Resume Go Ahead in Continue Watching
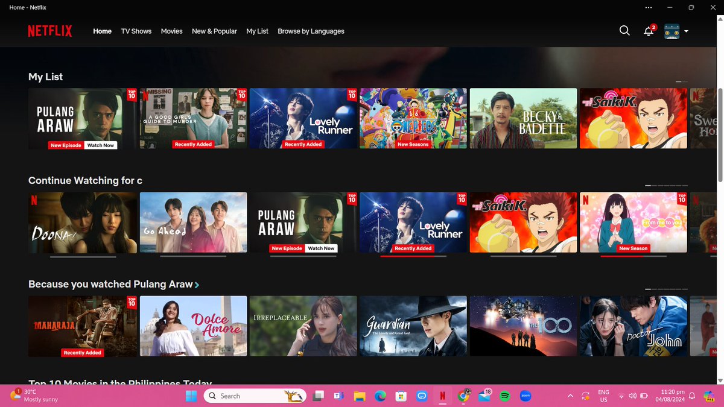 point(193,222)
